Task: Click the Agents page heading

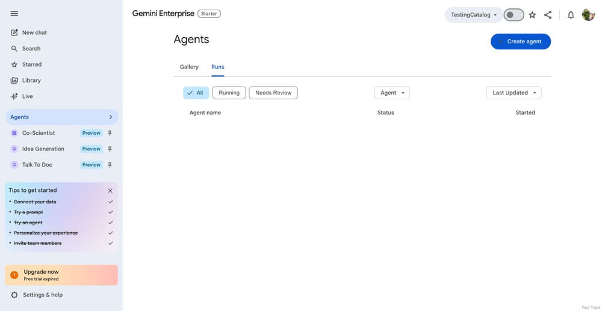Action: click(191, 40)
